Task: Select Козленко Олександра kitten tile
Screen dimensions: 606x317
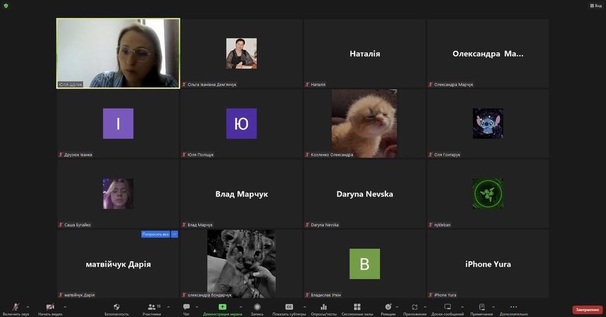Action: coord(364,123)
